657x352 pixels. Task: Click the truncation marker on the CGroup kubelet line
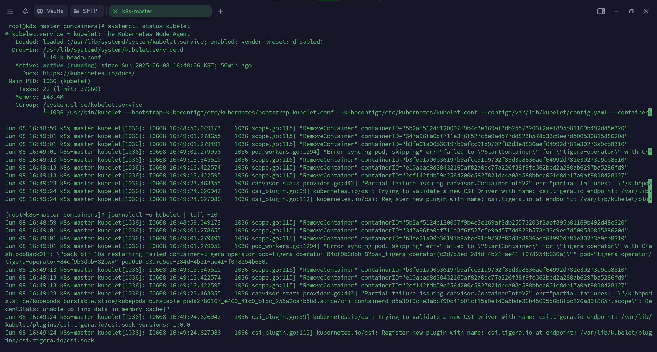coord(650,112)
